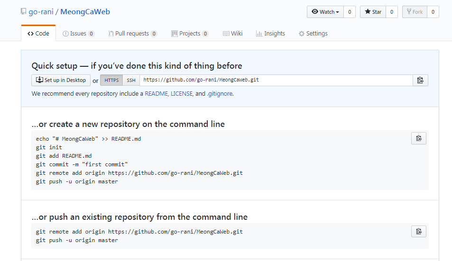452x261 pixels.
Task: Go to the go-rani user profile
Action: pos(41,11)
